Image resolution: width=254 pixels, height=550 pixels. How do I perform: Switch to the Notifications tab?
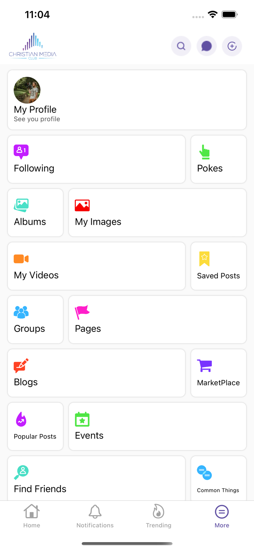[95, 516]
